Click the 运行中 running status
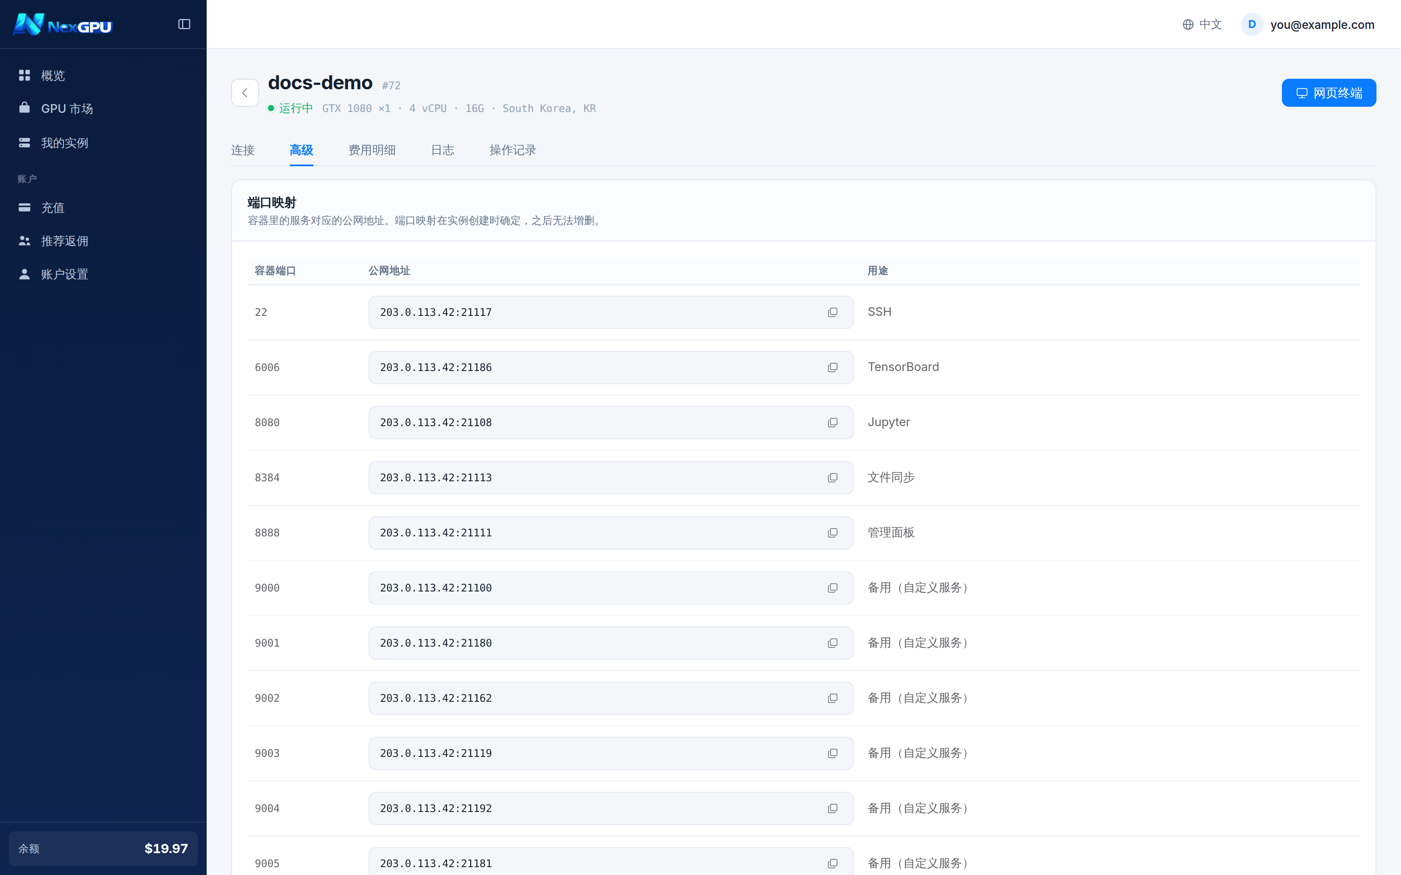This screenshot has height=875, width=1401. tap(291, 108)
